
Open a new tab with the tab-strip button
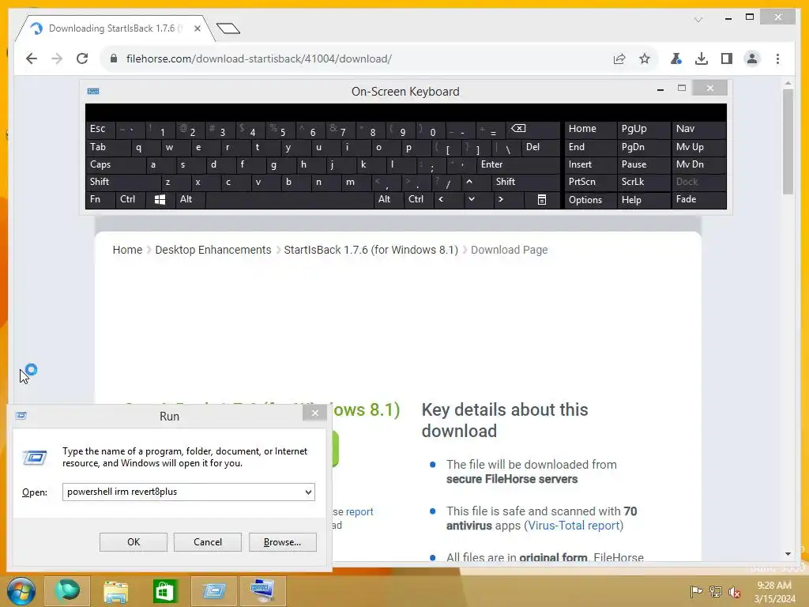click(x=228, y=28)
